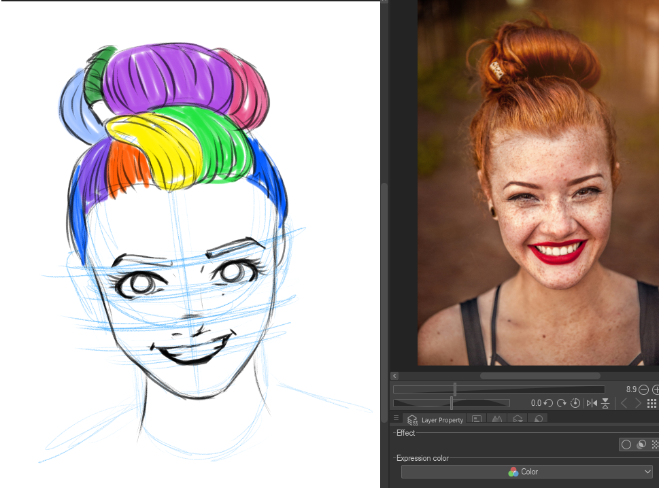Select the Layer Property tab

point(435,420)
